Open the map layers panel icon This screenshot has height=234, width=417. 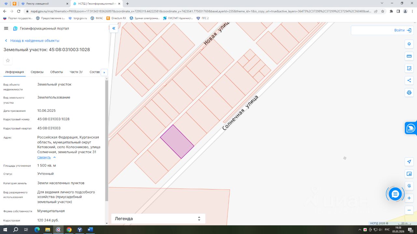pyautogui.click(x=409, y=44)
